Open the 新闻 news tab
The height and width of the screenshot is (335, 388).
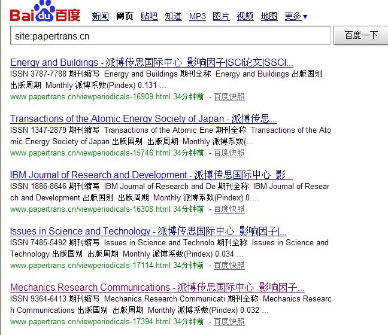click(100, 16)
